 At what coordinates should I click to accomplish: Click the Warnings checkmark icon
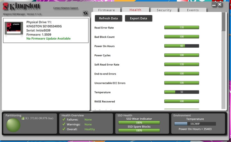[x=64, y=124]
